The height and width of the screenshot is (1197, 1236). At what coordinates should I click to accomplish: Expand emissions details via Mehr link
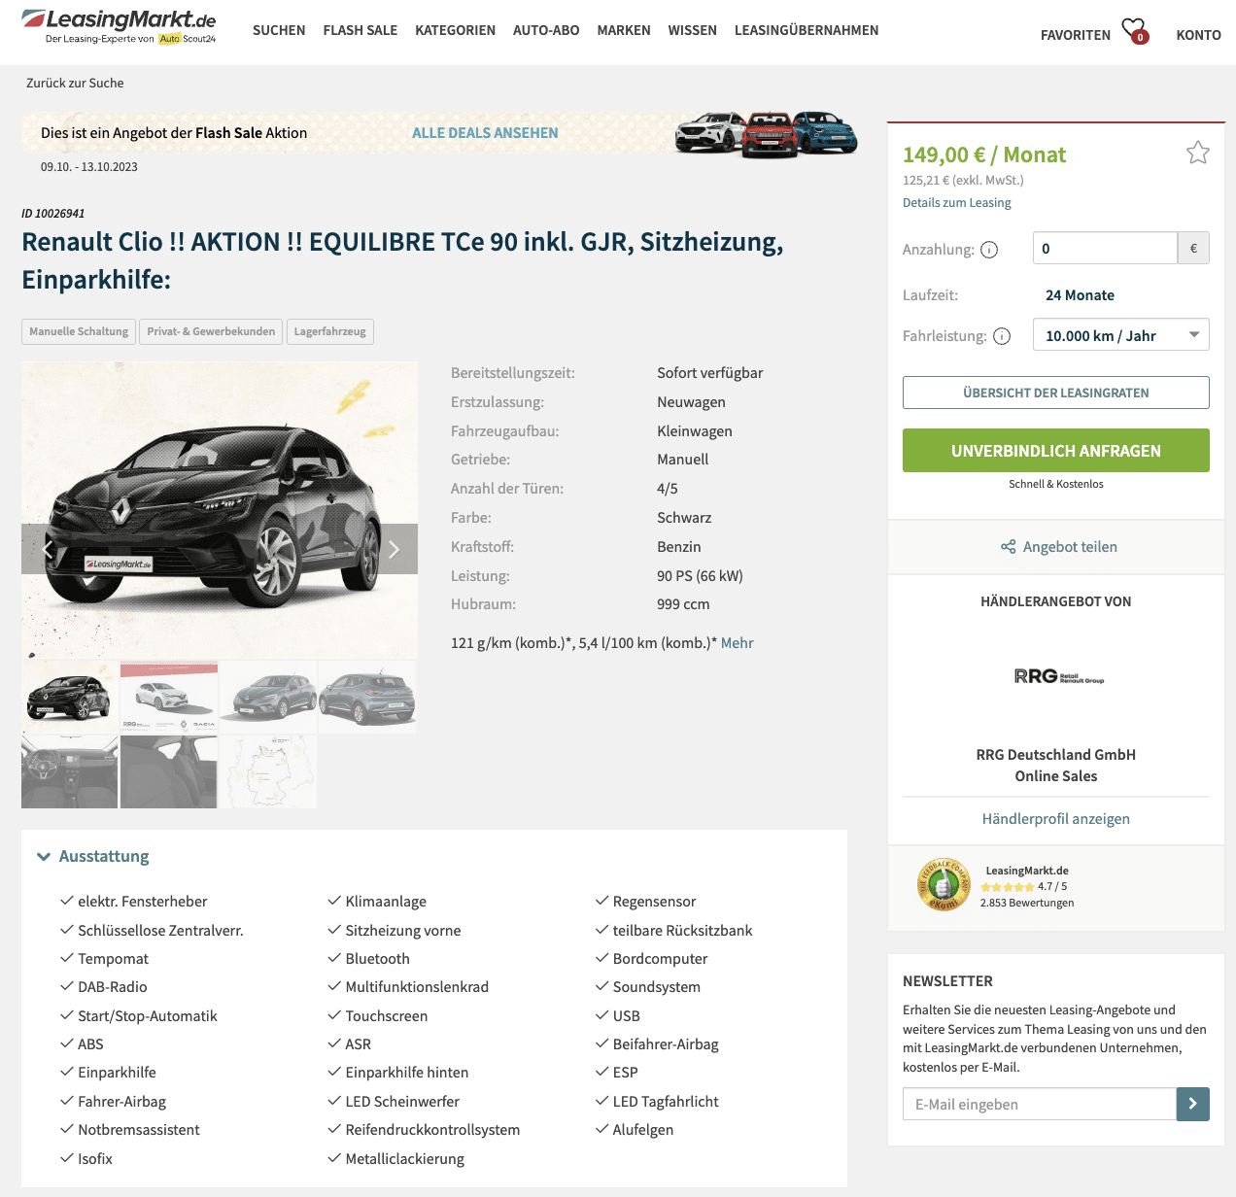click(x=737, y=643)
